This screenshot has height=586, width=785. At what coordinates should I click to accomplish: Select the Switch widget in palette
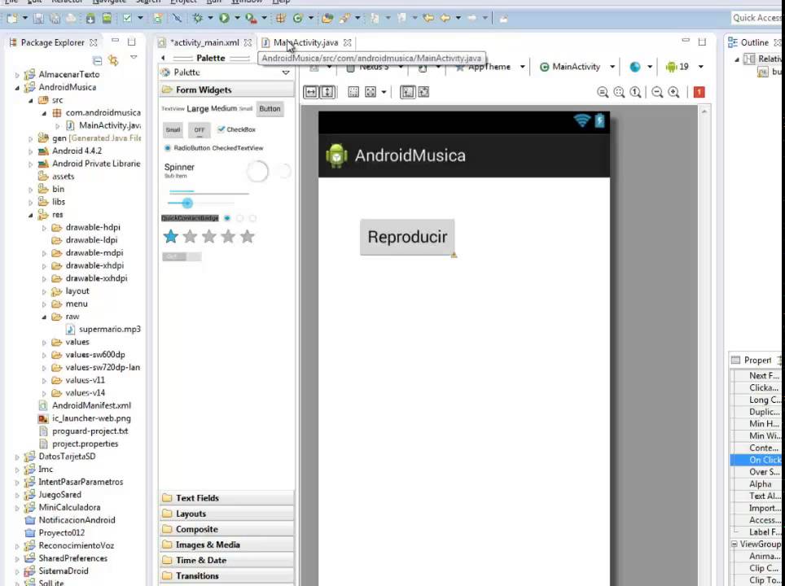182,256
